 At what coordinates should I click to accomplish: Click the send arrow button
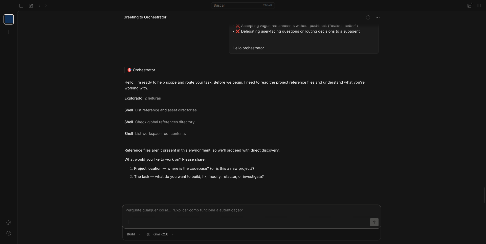(374, 222)
